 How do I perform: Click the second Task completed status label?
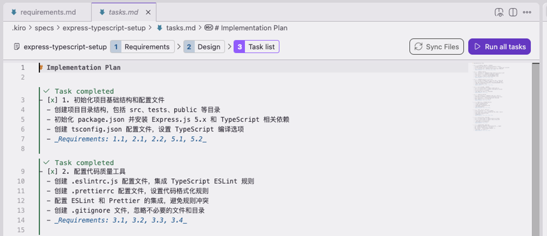[84, 163]
